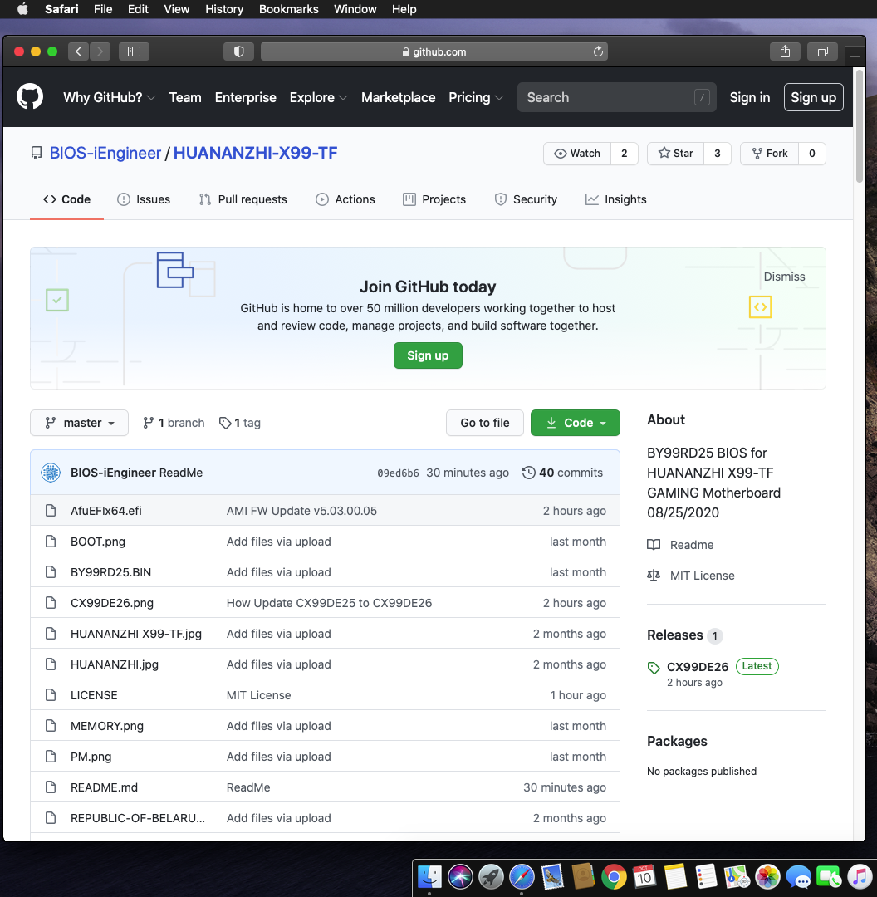
Task: Click the branch icon next to 1 branch
Action: (x=148, y=423)
